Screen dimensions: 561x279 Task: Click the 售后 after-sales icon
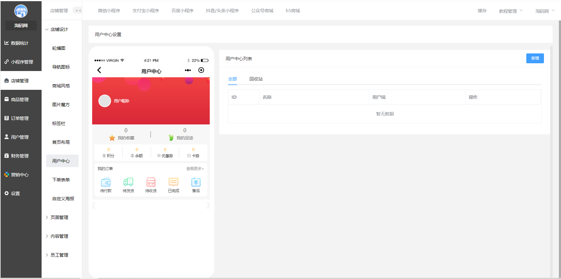[x=196, y=182]
